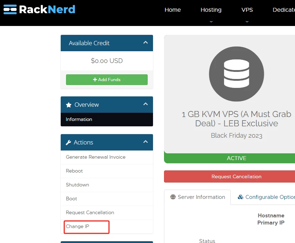Collapse the Overview panel chevron
295x243 pixels.
tap(146, 104)
